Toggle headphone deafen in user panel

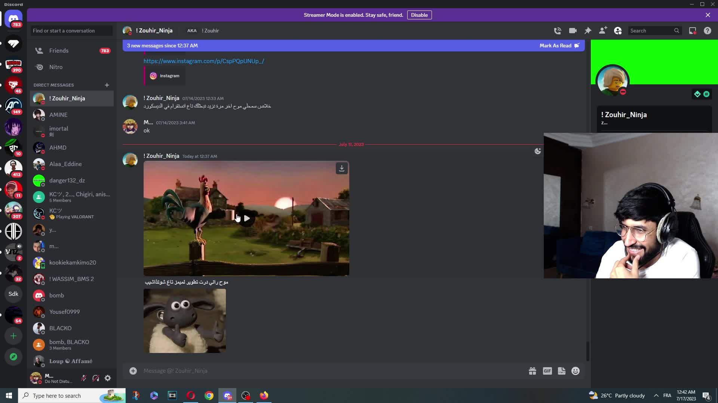[x=96, y=378]
